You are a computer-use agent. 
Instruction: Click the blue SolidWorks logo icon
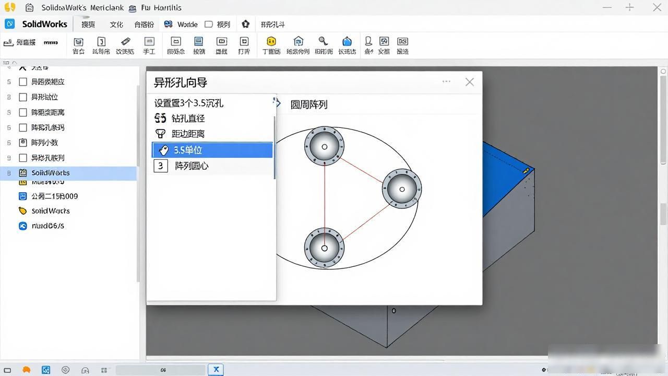(x=10, y=24)
